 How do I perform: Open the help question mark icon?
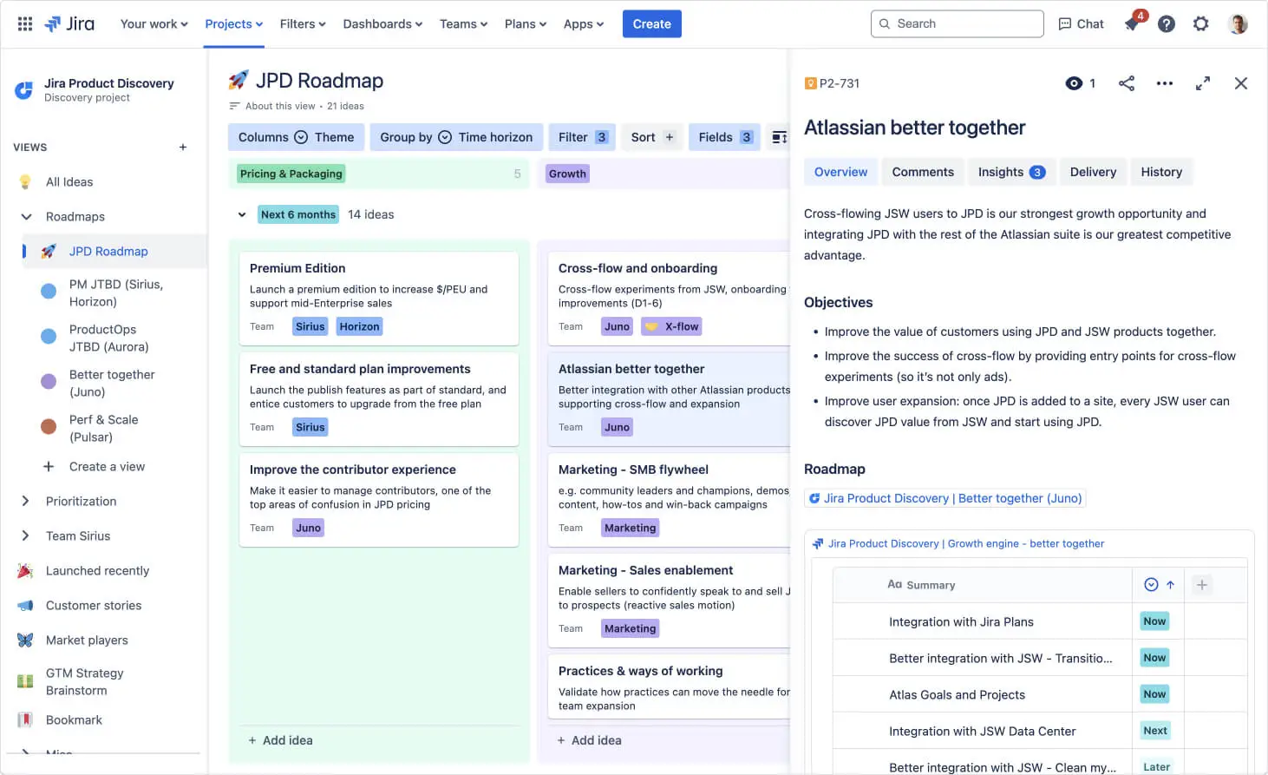pos(1167,23)
